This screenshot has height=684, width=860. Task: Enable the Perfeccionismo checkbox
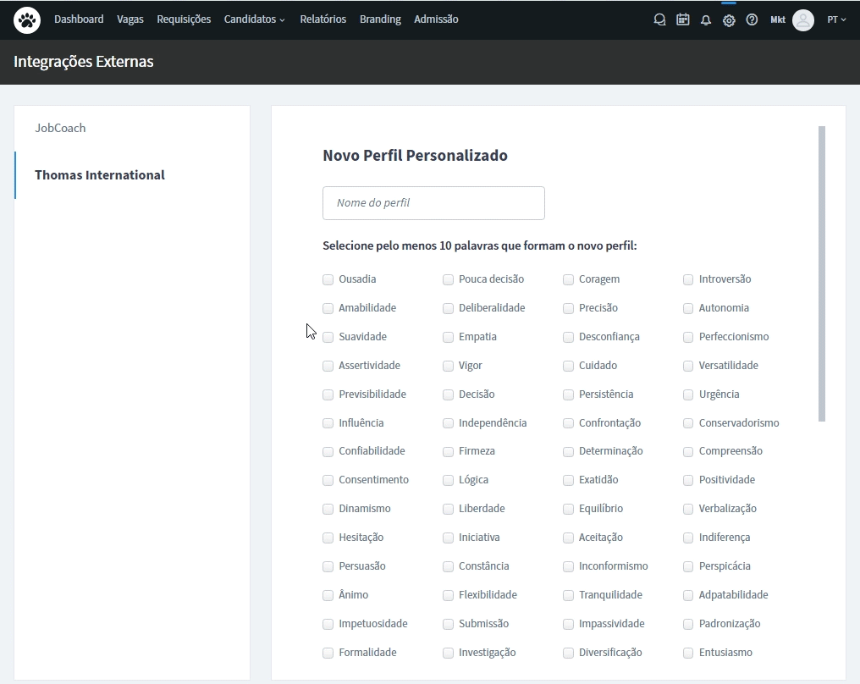(688, 337)
